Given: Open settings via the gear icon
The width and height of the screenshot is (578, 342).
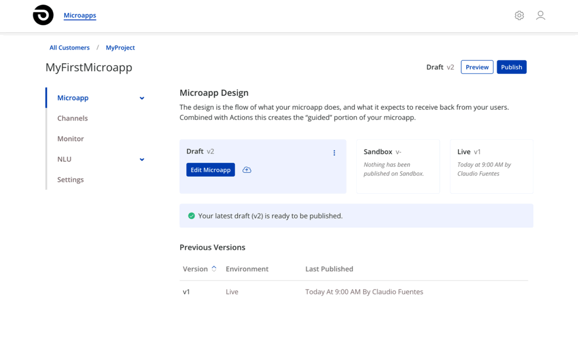Looking at the screenshot, I should click(x=519, y=16).
